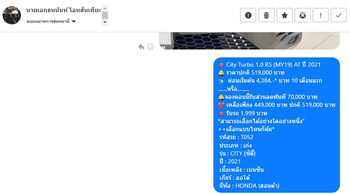Click the ยี่ห้อ : HONDA line in message

(249, 186)
